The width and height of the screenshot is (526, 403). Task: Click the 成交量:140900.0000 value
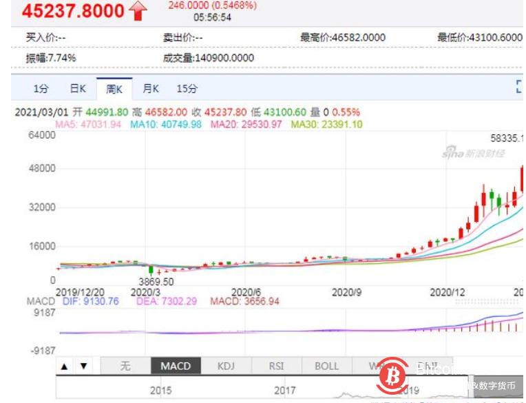click(x=209, y=58)
